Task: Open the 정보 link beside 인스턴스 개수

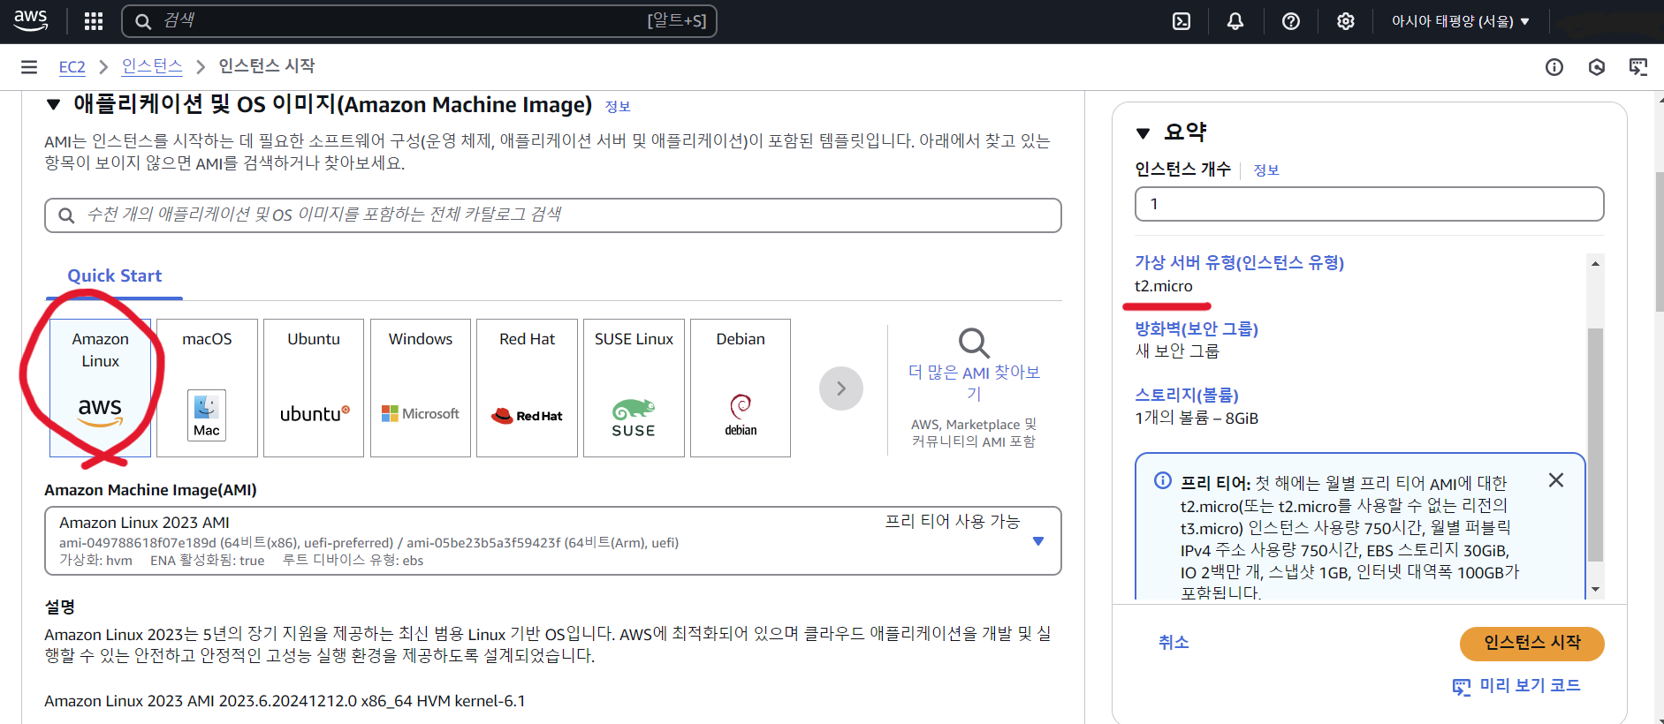Action: click(1266, 170)
